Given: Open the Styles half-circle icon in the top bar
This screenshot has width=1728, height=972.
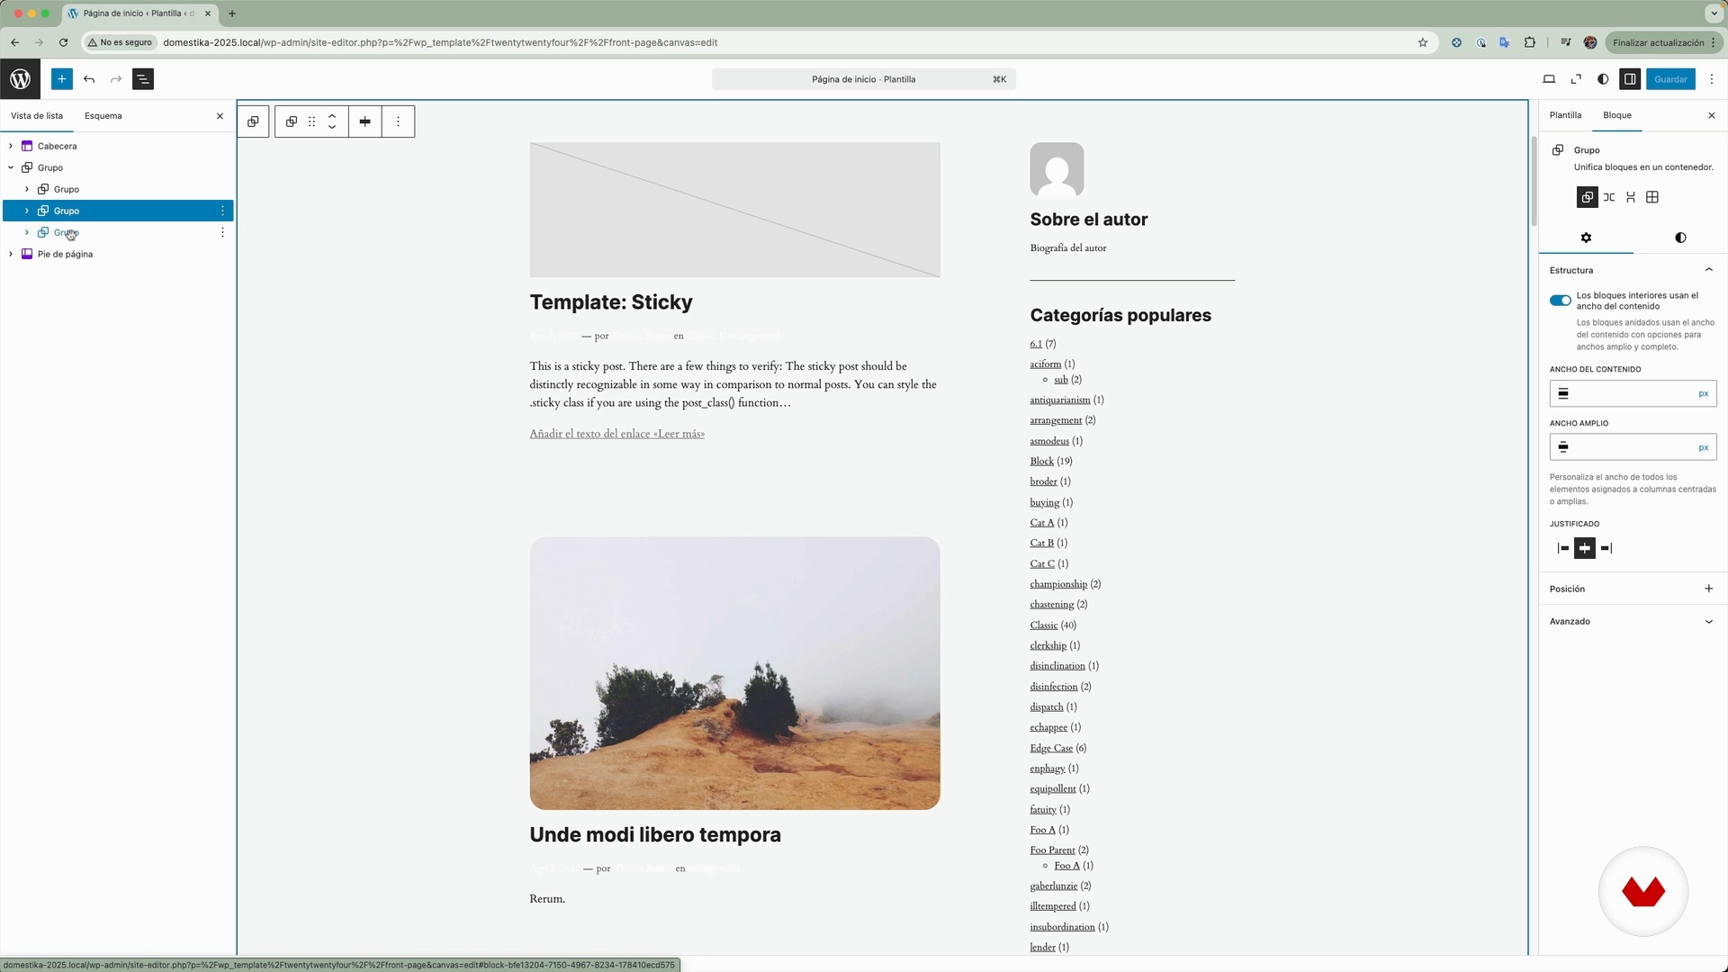Looking at the screenshot, I should [x=1603, y=79].
